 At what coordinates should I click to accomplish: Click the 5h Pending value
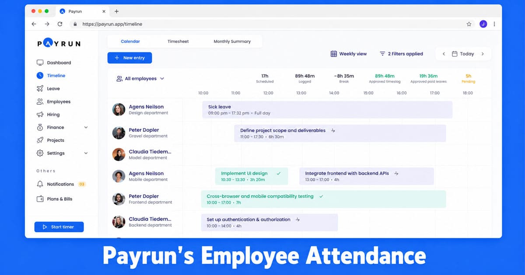tap(468, 76)
